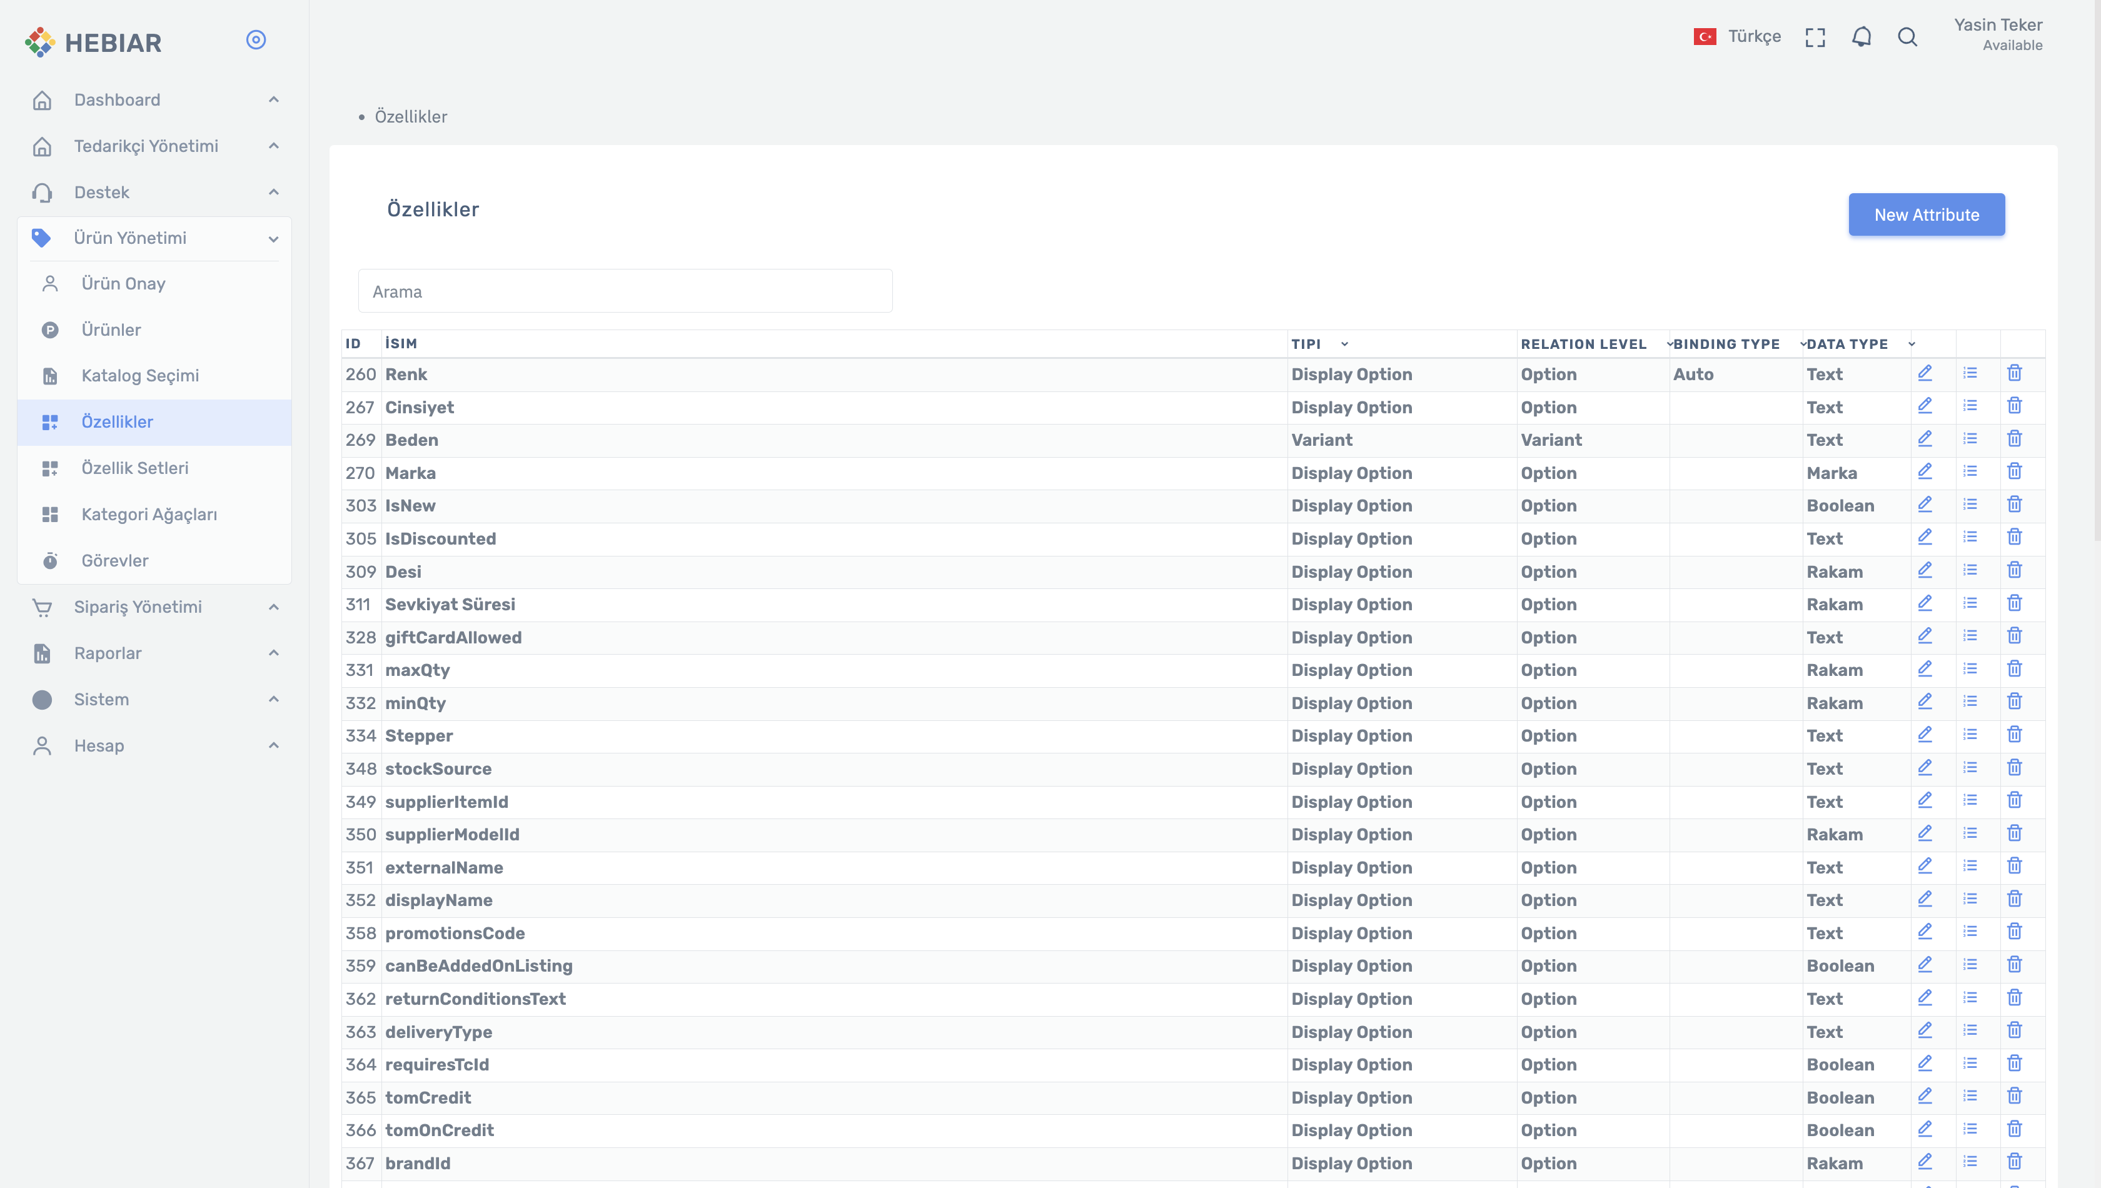Open Görevler page
This screenshot has width=2101, height=1188.
coord(154,560)
